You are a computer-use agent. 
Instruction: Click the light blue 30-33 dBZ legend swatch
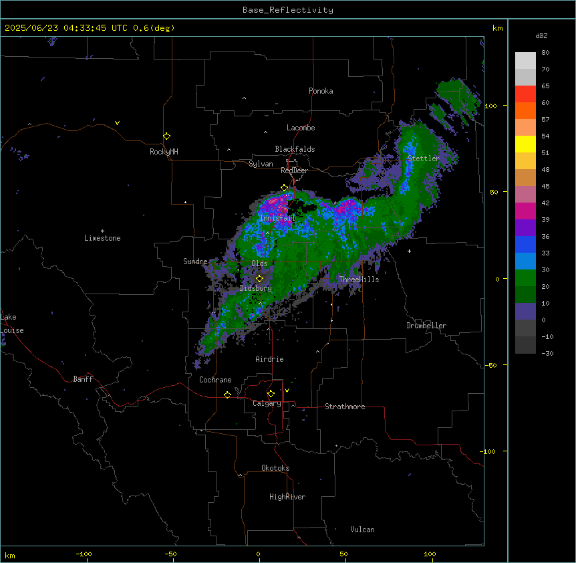[x=525, y=261]
